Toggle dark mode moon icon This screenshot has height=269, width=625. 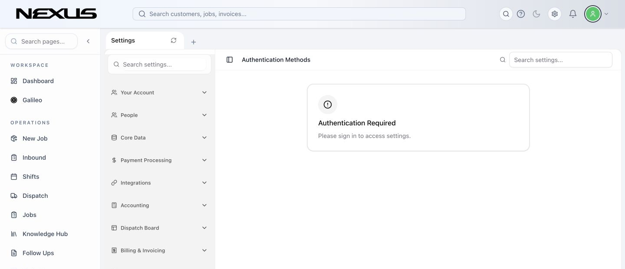click(536, 14)
